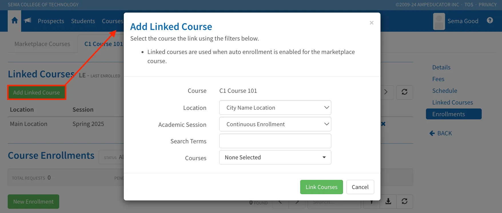Image resolution: width=502 pixels, height=213 pixels.
Task: Click the Main Location cell
Action: (29, 124)
